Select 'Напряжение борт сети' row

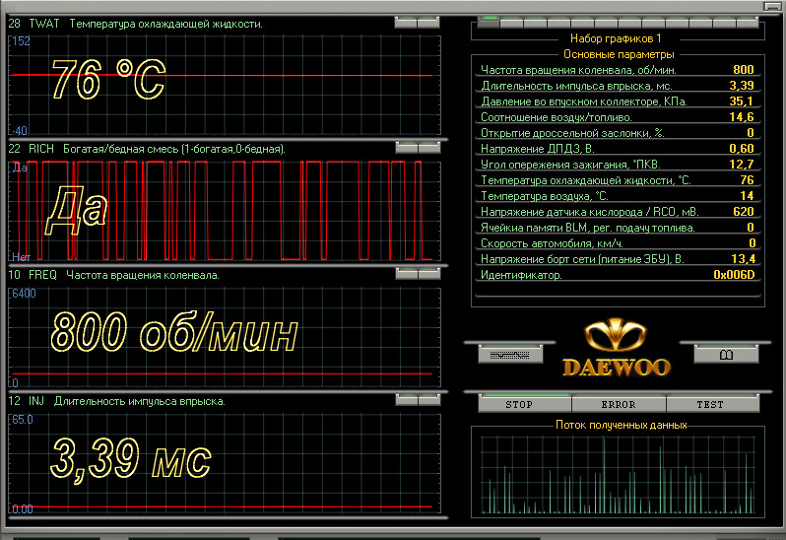pyautogui.click(x=618, y=259)
